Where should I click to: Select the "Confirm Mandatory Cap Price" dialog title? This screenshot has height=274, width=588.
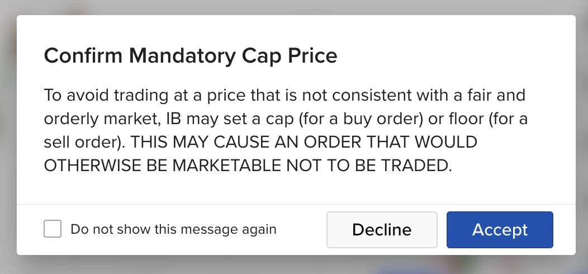(191, 55)
